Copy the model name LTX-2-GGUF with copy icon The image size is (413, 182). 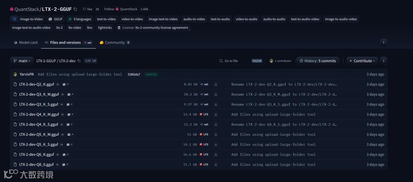75,9
